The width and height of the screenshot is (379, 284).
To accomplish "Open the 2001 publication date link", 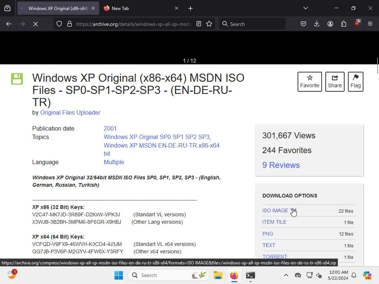I will [x=110, y=128].
